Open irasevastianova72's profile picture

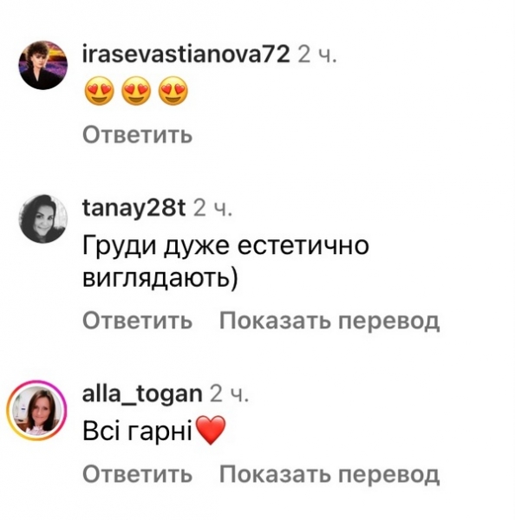(x=43, y=65)
